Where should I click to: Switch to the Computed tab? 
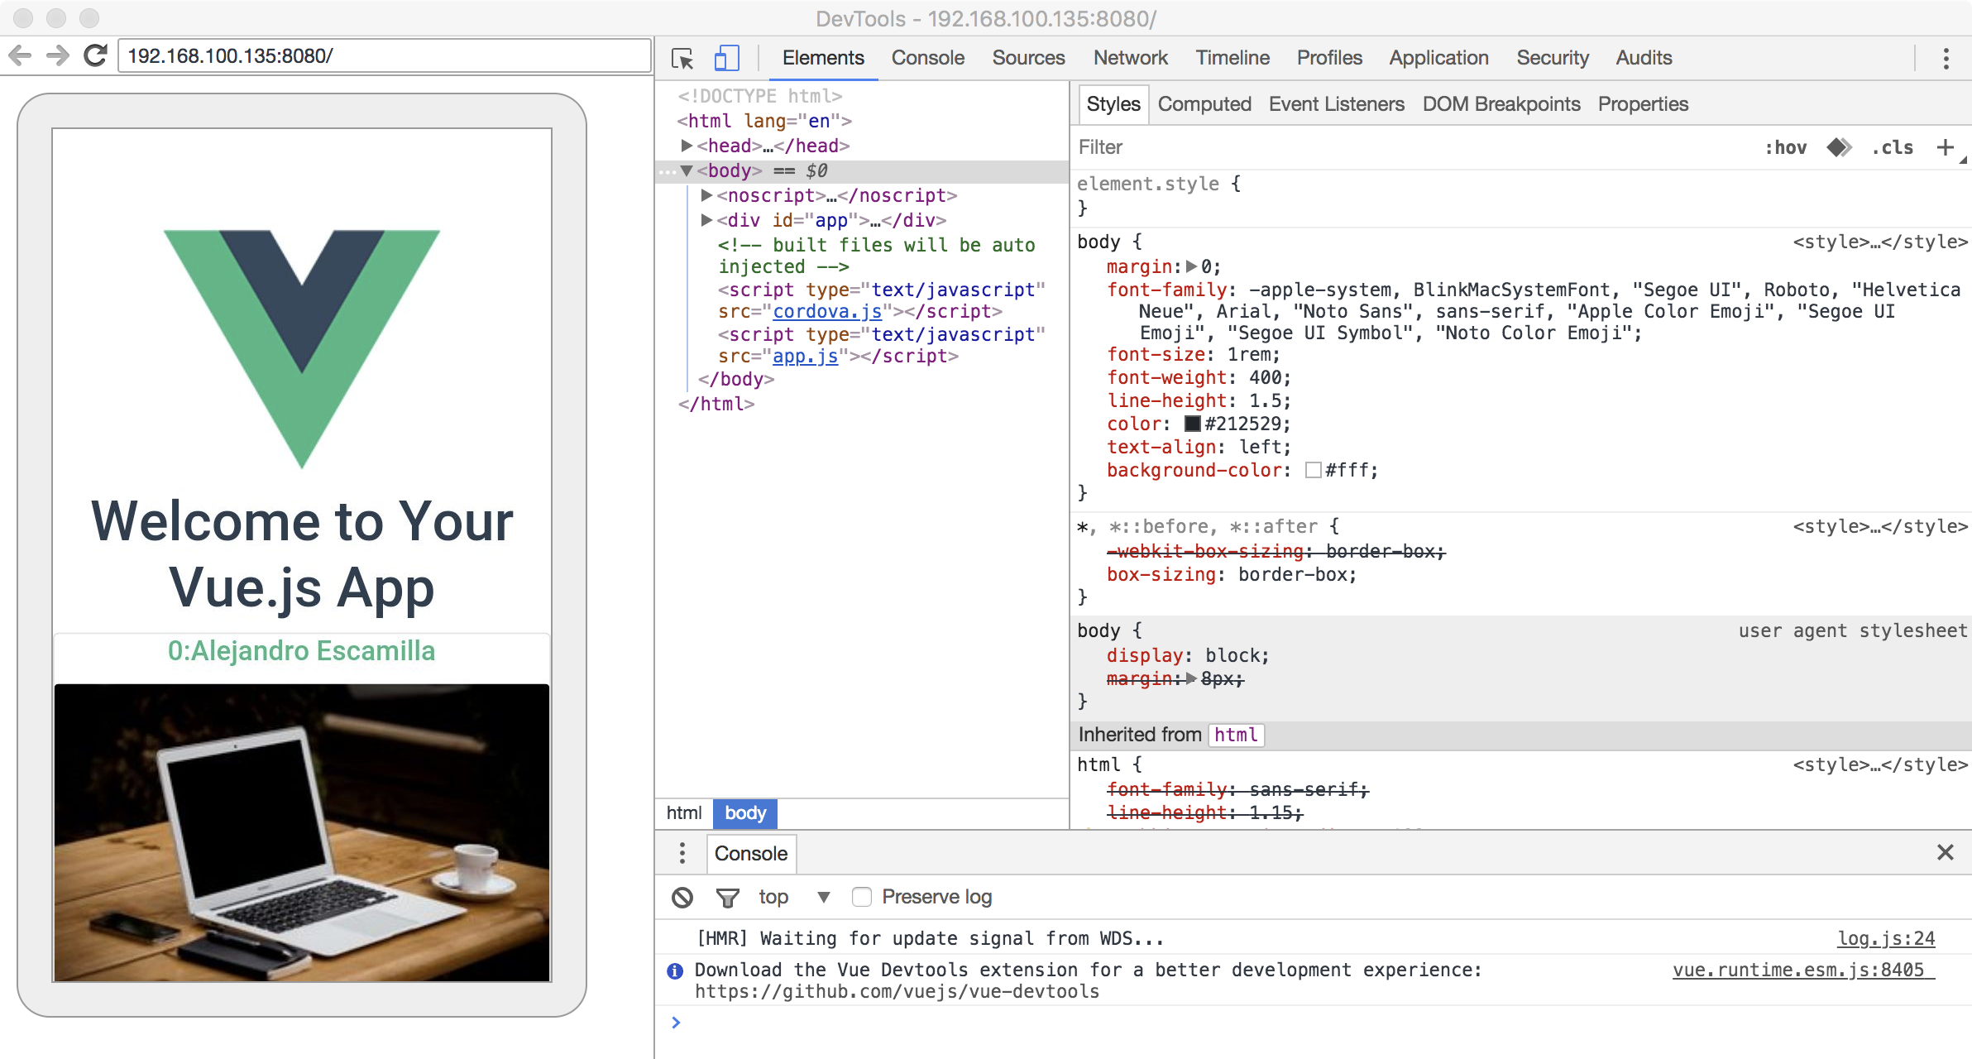[1204, 104]
